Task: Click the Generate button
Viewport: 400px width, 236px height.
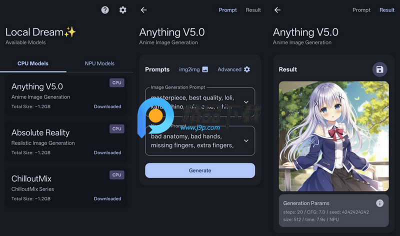Action: pos(200,170)
